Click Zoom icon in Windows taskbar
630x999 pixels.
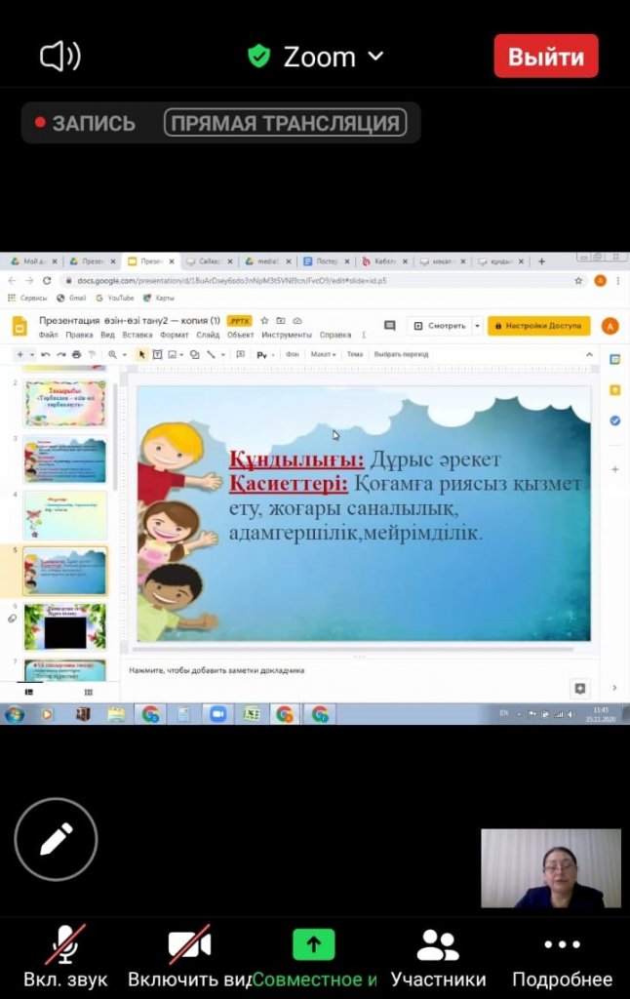point(217,714)
